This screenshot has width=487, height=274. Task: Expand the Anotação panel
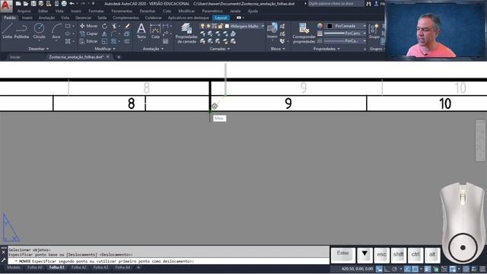[153, 49]
